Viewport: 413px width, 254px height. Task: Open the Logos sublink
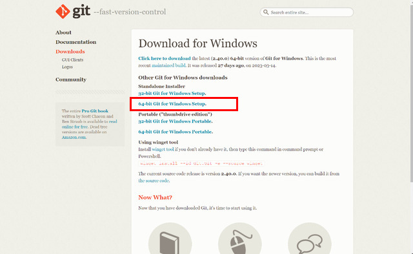tap(67, 67)
